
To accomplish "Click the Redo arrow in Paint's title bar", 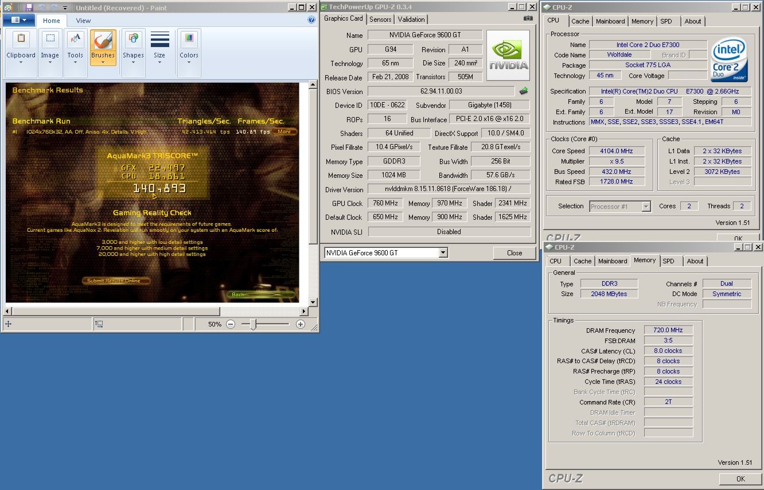I will (53, 7).
